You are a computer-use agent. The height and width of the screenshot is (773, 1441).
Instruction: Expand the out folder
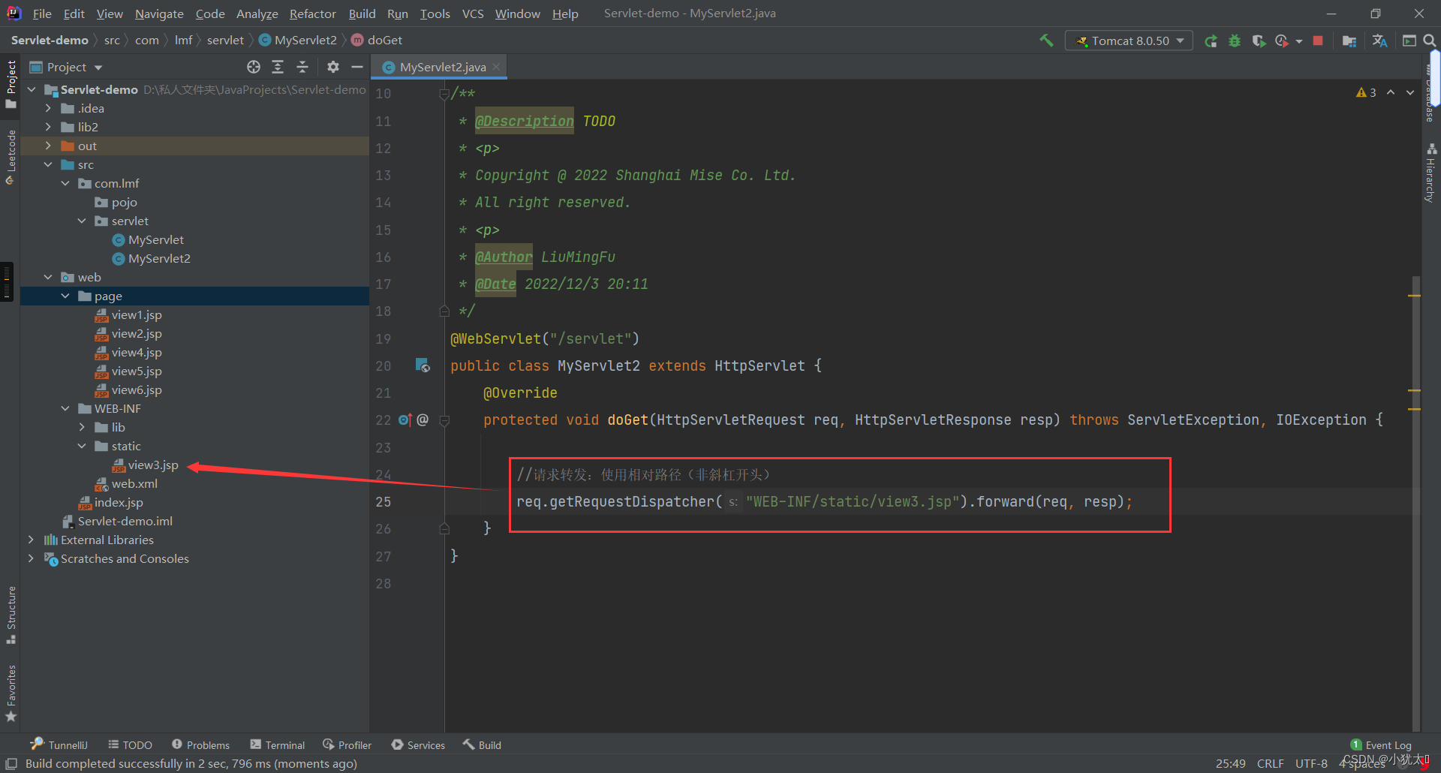click(x=48, y=146)
